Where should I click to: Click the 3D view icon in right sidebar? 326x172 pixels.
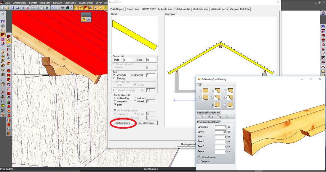pos(323,26)
